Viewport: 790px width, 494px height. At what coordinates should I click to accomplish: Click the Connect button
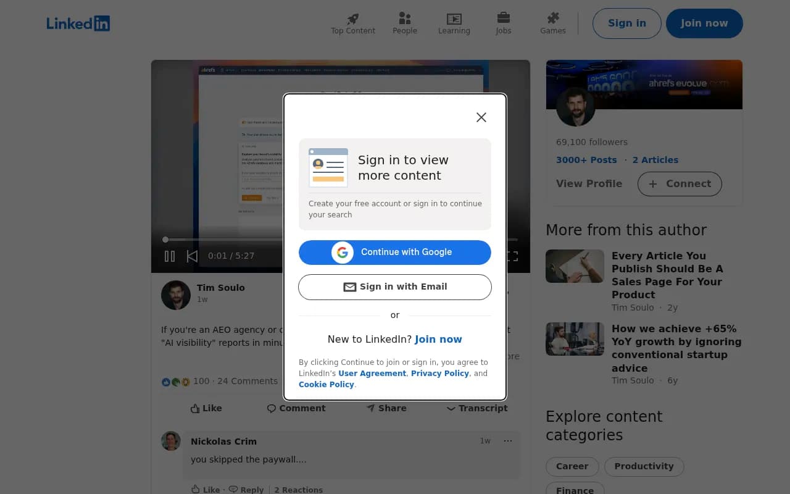[680, 184]
